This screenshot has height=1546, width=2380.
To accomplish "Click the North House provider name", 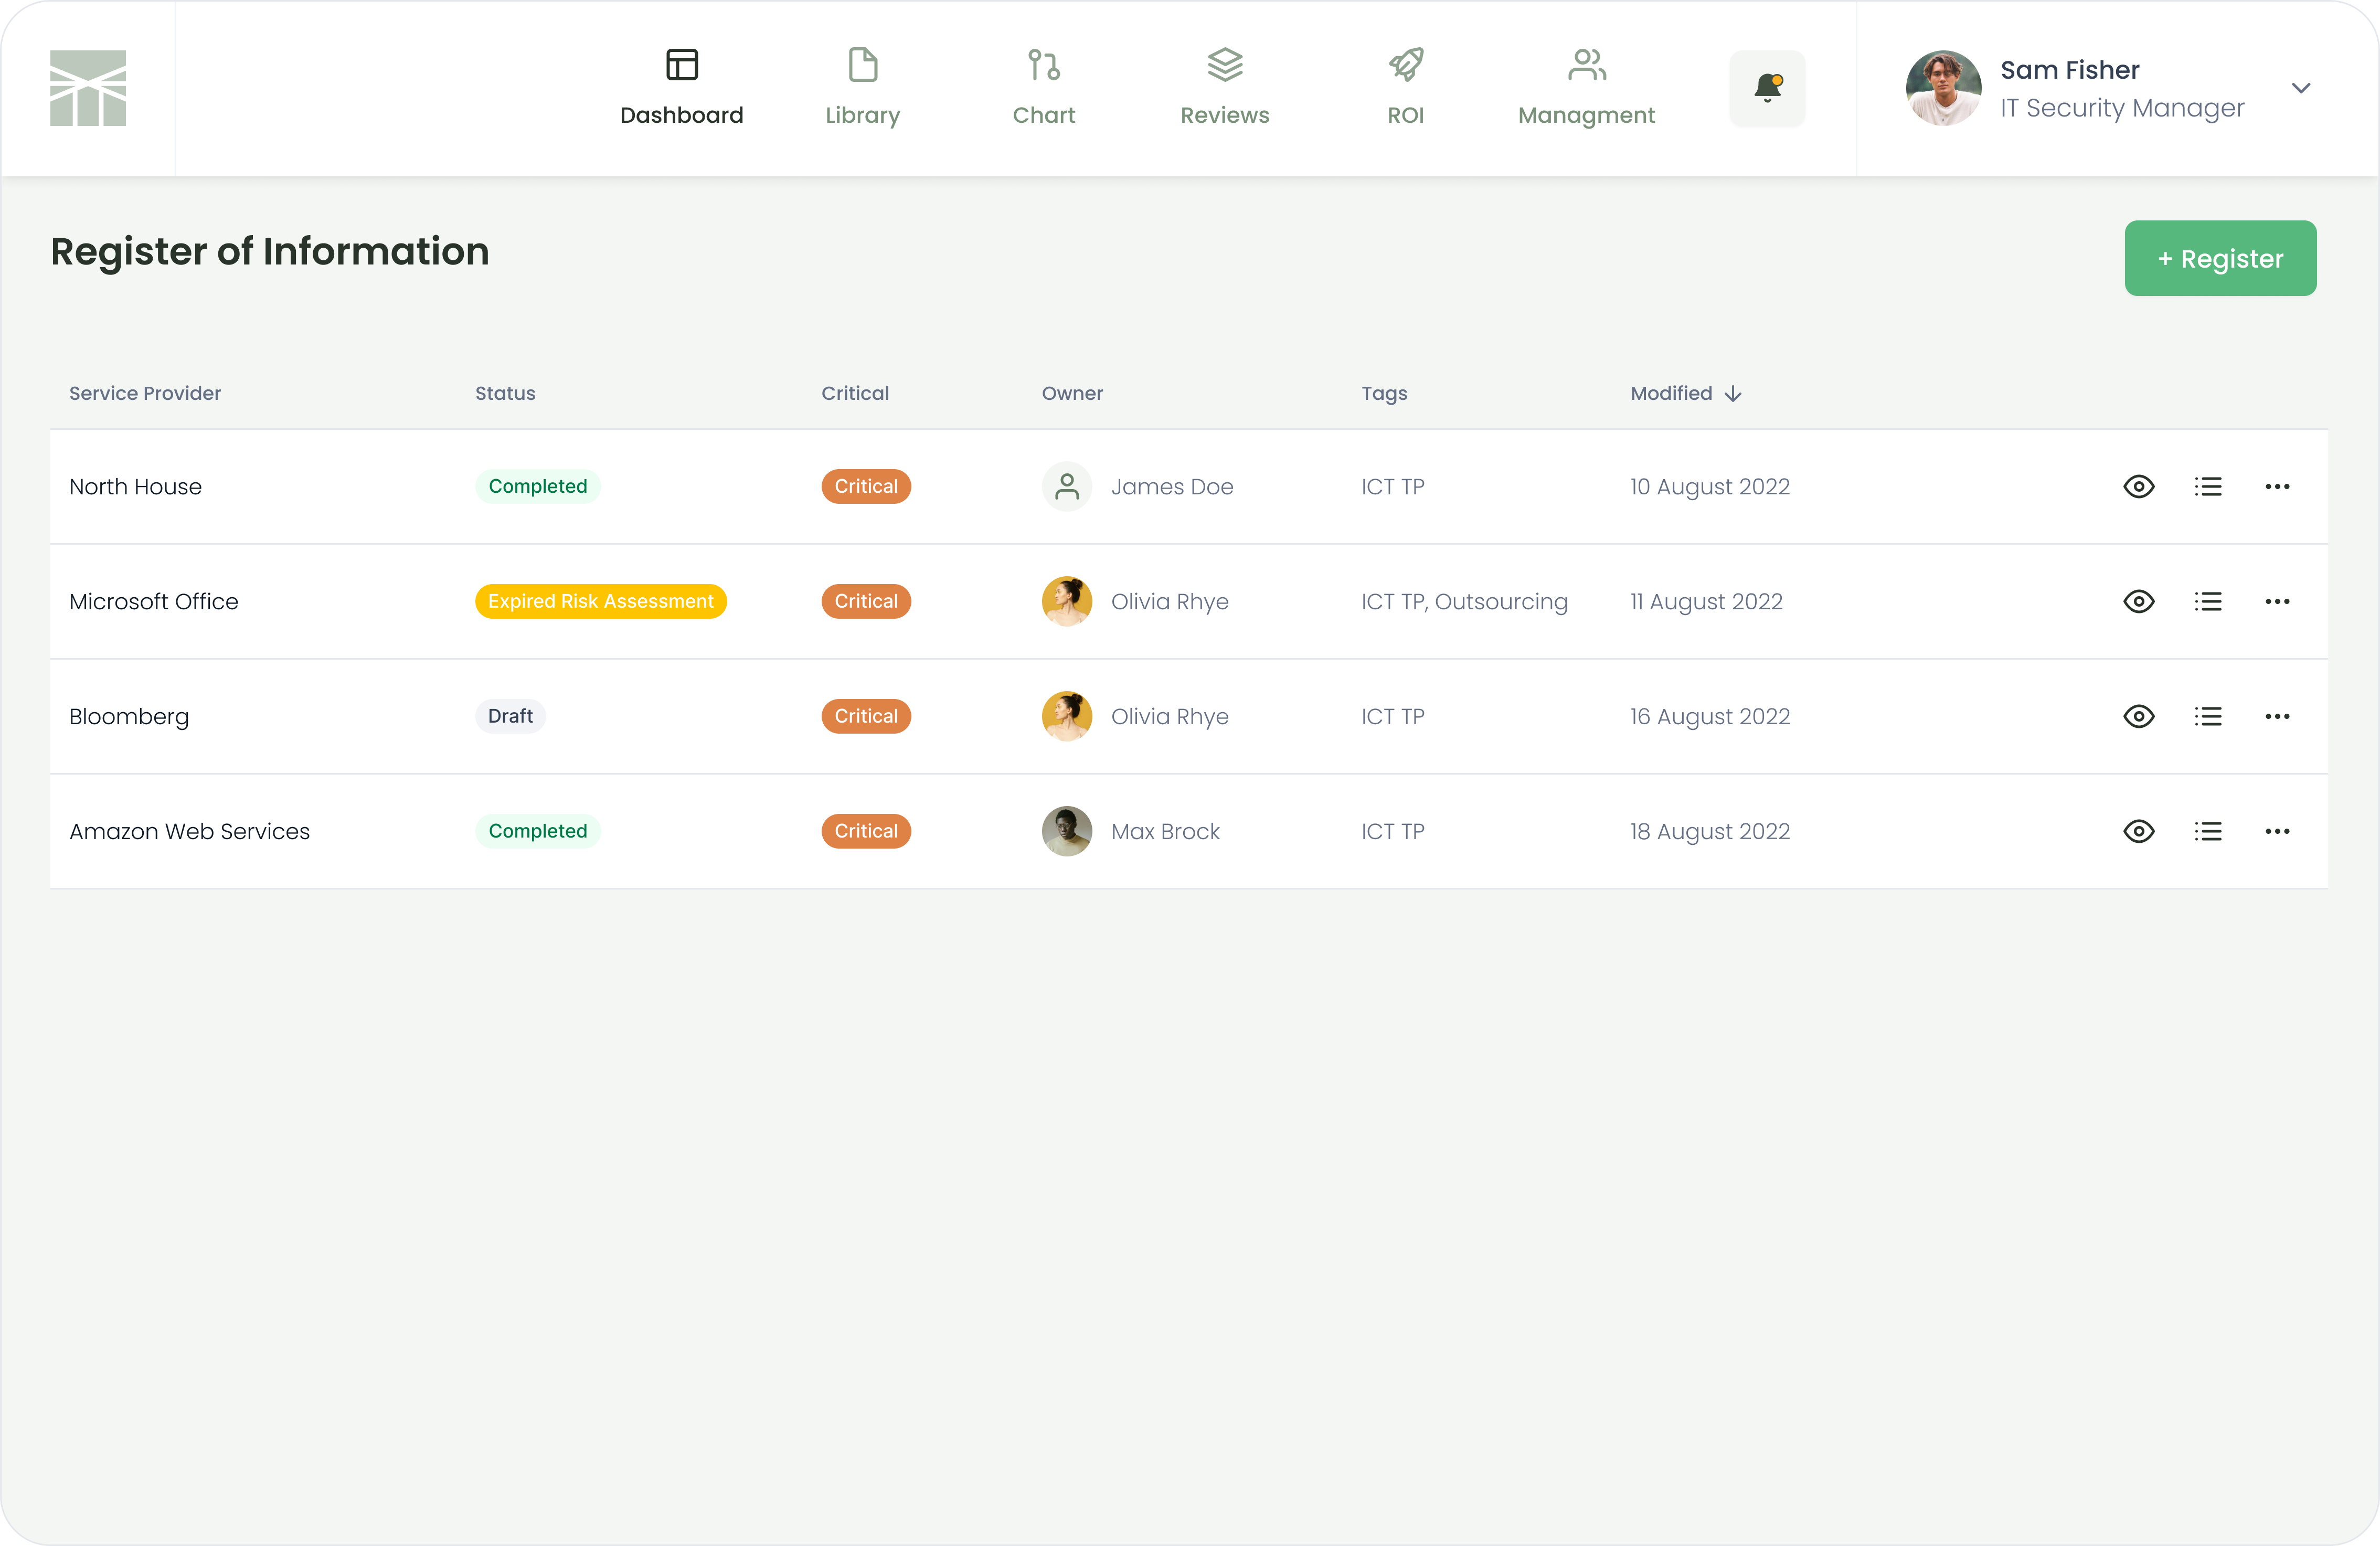I will [135, 487].
